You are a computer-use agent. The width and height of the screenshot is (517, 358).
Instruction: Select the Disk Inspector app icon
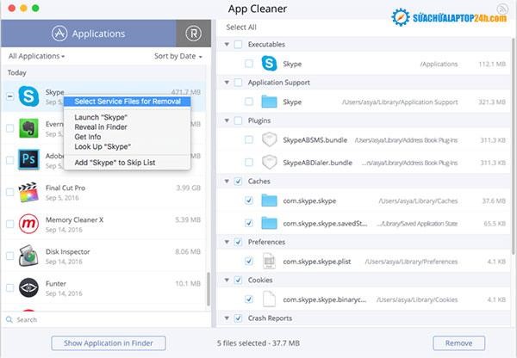click(30, 256)
